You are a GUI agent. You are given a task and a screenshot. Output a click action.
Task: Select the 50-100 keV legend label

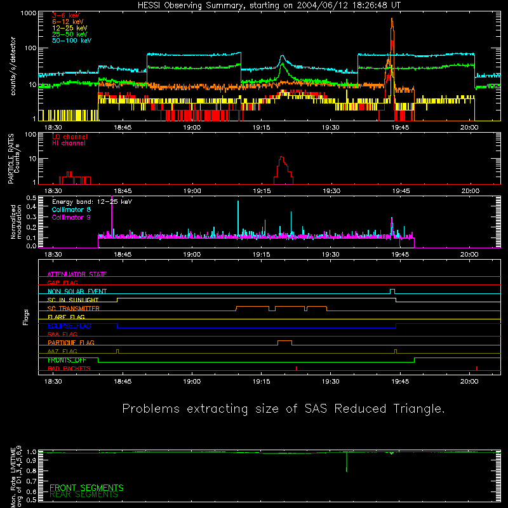click(x=72, y=41)
